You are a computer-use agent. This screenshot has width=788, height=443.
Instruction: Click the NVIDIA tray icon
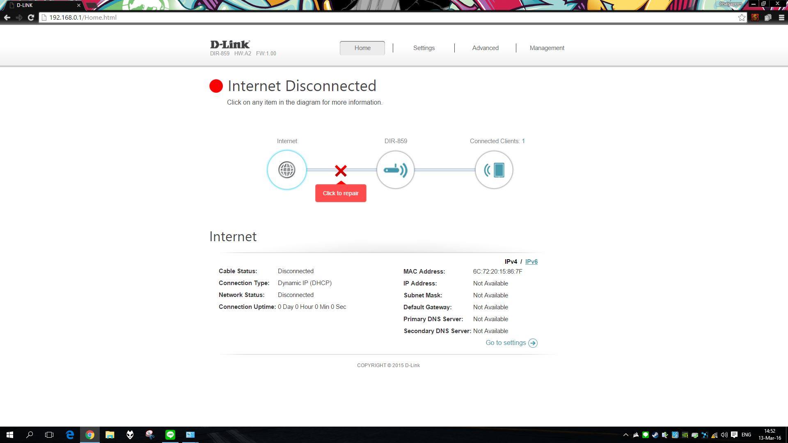[x=685, y=435]
